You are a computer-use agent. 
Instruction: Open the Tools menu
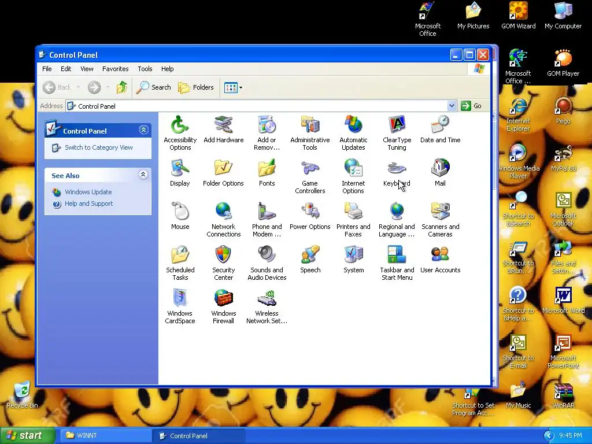(x=145, y=69)
